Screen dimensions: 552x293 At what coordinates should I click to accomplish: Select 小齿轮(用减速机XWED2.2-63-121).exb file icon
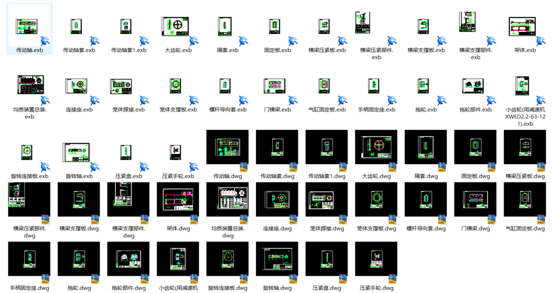(522, 86)
